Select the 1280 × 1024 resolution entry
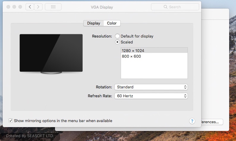236x141 pixels. click(133, 51)
